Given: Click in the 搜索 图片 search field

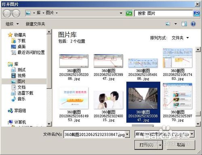Looking at the screenshot, I should [x=164, y=13].
